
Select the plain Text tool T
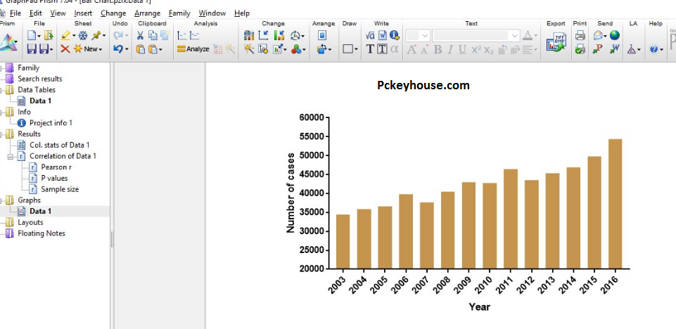click(x=370, y=49)
